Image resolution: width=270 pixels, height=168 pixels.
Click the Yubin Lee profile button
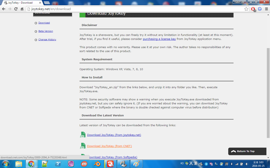239,2
